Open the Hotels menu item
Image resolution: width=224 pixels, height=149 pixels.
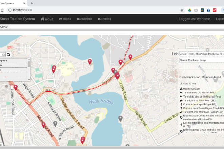click(65, 19)
